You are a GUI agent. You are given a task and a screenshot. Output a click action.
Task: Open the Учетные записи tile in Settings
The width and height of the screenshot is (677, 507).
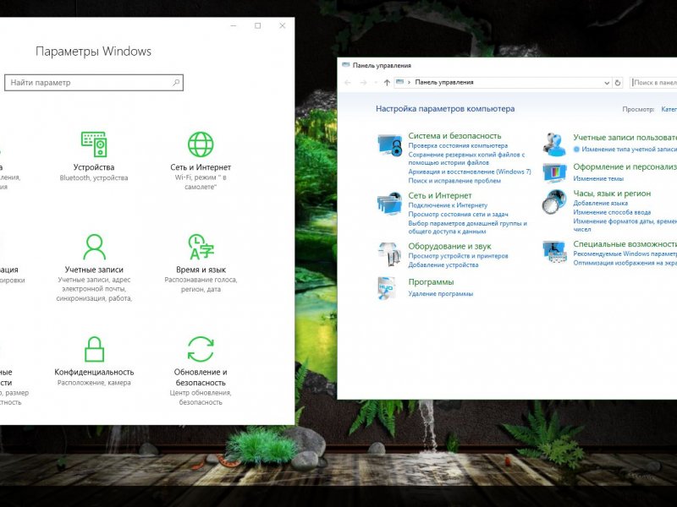(94, 268)
